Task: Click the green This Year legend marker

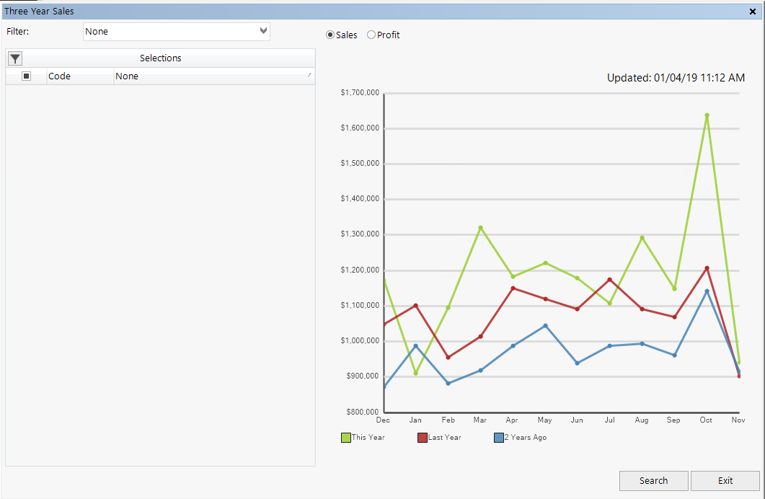Action: (x=345, y=437)
